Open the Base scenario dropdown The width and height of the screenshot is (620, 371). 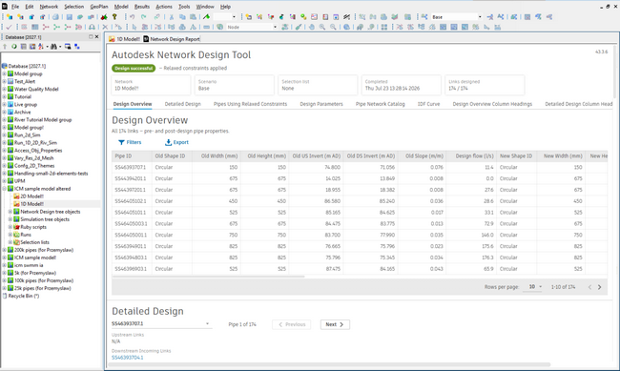457,17
